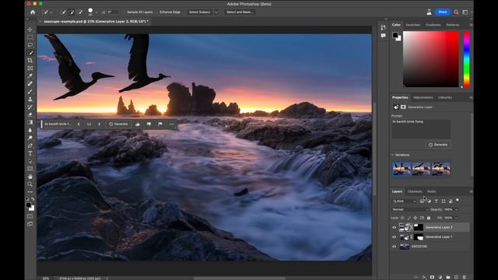This screenshot has height=280, width=498.
Task: Select the Move tool
Action: pyautogui.click(x=30, y=30)
